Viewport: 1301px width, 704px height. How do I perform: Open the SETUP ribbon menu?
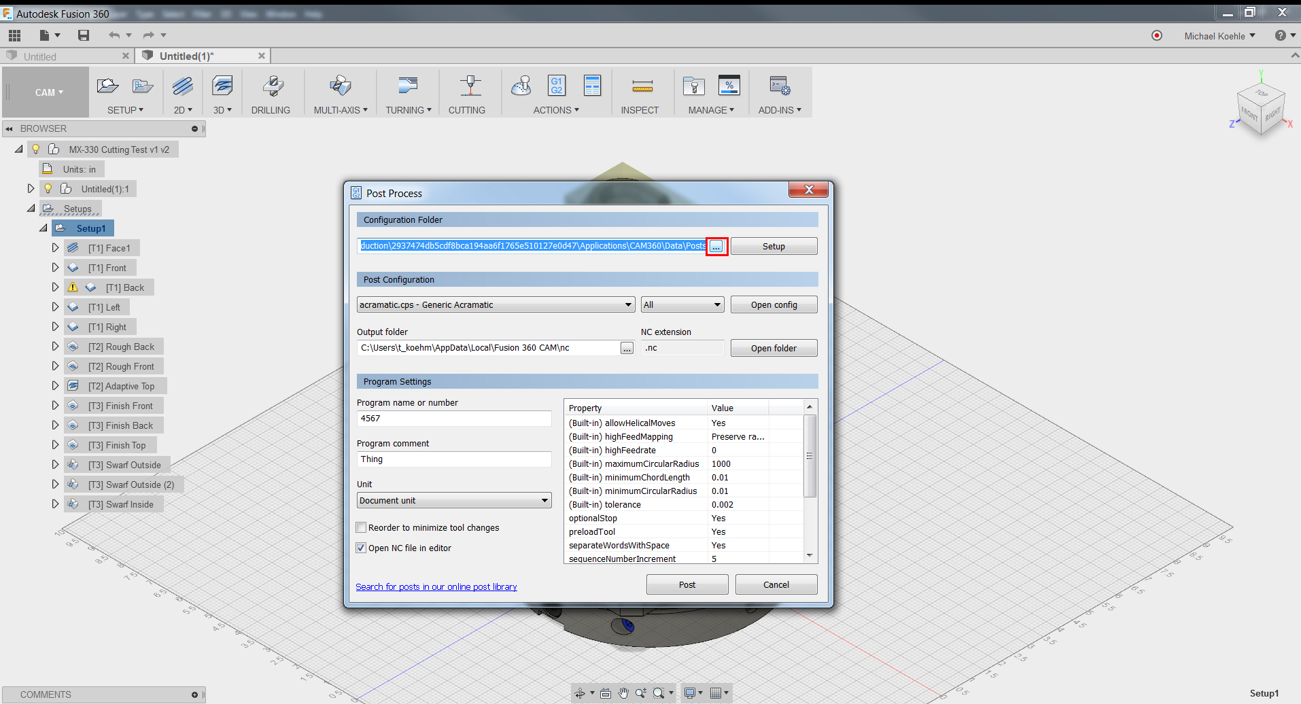tap(125, 110)
